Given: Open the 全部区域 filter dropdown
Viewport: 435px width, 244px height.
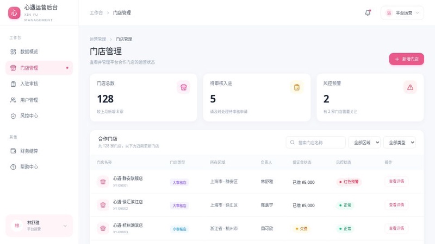Looking at the screenshot, I should (x=364, y=143).
